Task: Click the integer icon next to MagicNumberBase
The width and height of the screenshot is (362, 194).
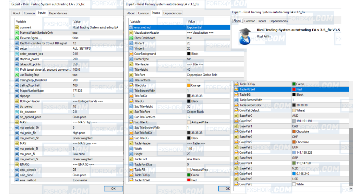Action: tap(17, 91)
